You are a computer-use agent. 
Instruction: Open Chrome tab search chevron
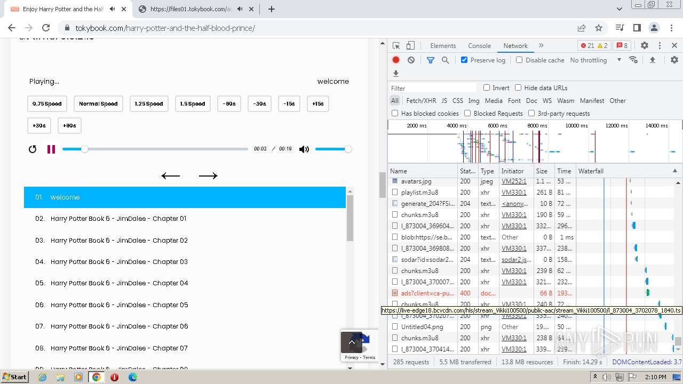[620, 9]
